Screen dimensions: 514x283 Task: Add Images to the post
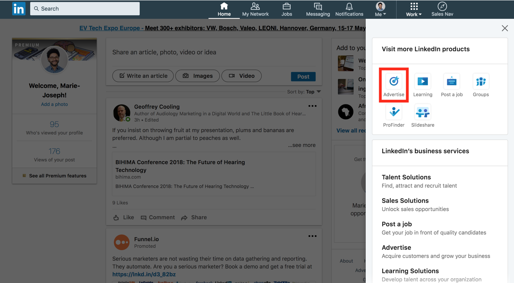click(x=197, y=76)
